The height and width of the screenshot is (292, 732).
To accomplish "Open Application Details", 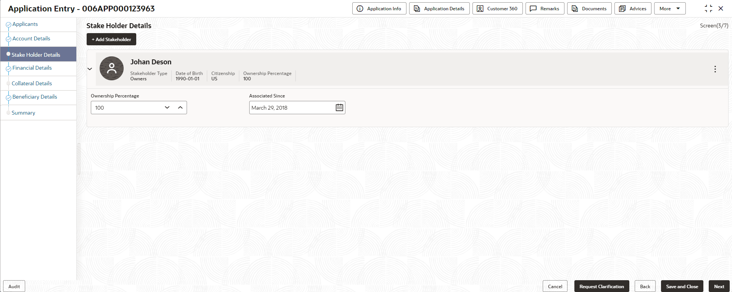I will pyautogui.click(x=439, y=8).
